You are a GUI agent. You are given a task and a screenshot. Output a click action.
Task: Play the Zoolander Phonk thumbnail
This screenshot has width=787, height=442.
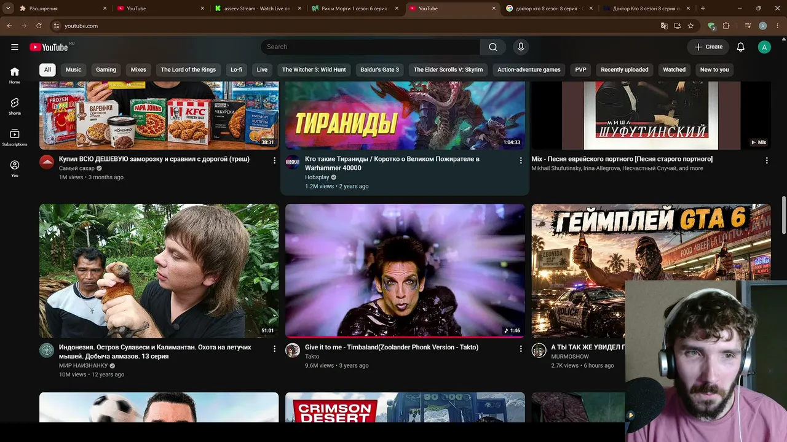coord(405,271)
